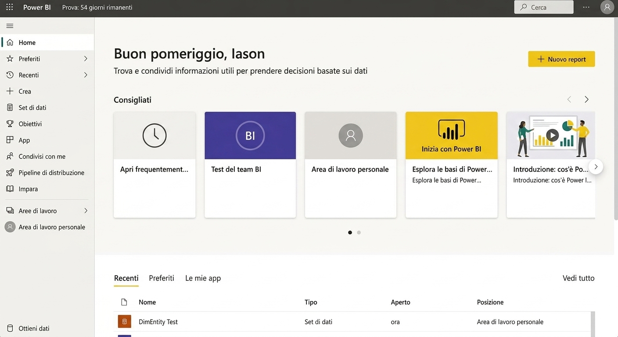Open the more options ellipsis in header
The image size is (618, 337).
pyautogui.click(x=586, y=7)
